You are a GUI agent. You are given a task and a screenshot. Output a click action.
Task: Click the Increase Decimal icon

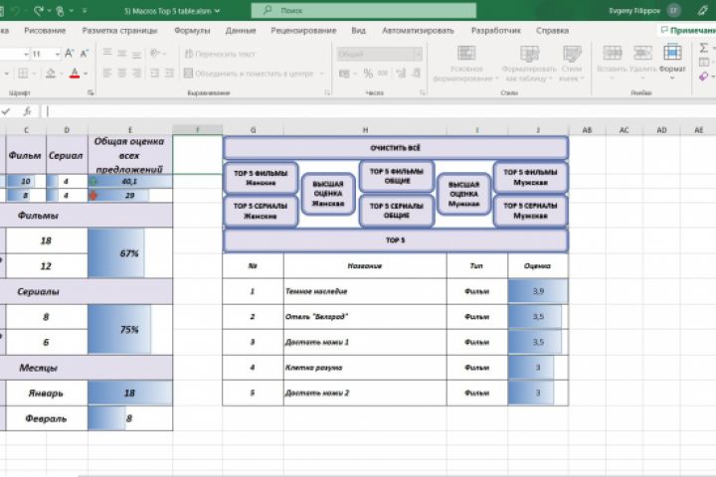point(401,73)
